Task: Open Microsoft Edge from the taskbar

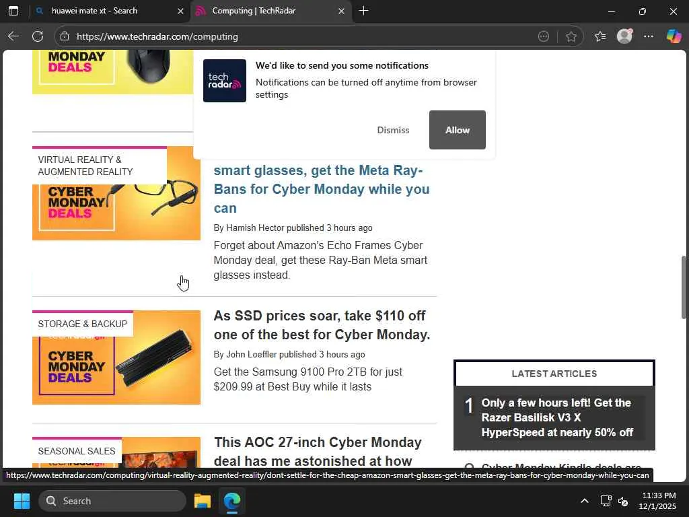Action: click(232, 501)
